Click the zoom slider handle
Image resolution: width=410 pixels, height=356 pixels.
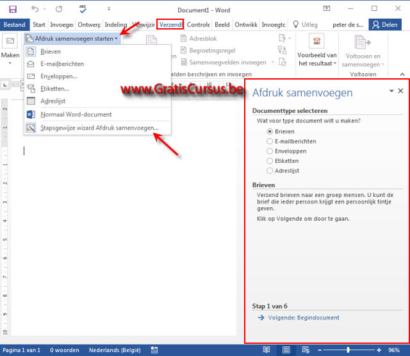click(x=348, y=350)
